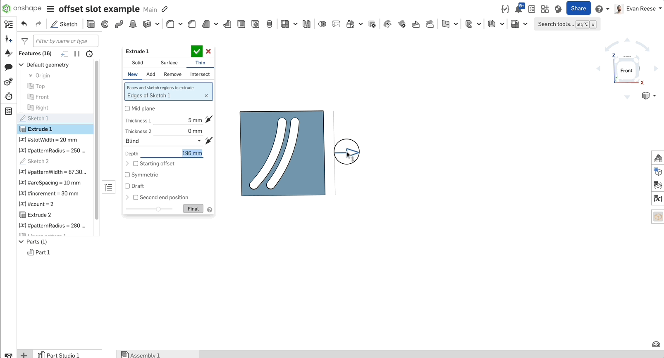Viewport: 664px width, 358px height.
Task: Select the Hole tool icon
Action: (256, 24)
